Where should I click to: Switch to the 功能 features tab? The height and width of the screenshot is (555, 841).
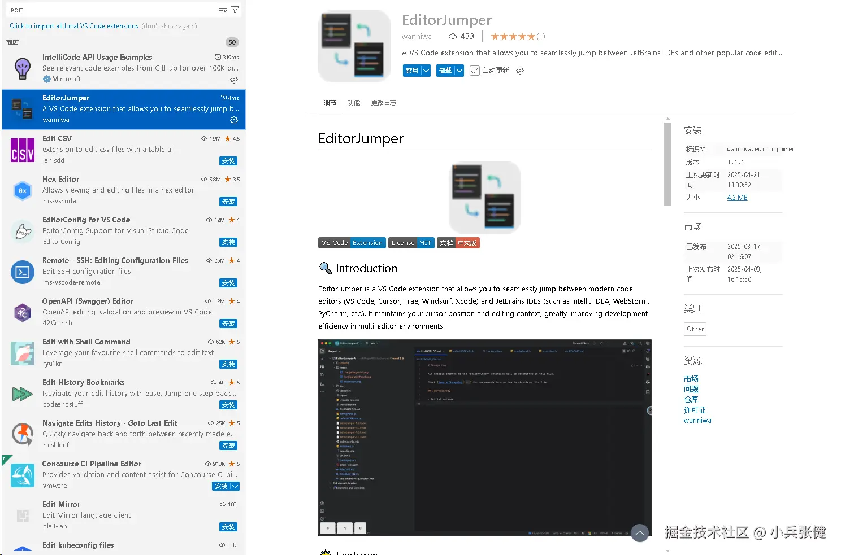[x=354, y=103]
